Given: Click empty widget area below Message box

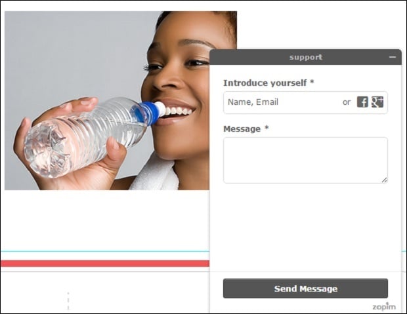Looking at the screenshot, I should (x=305, y=227).
